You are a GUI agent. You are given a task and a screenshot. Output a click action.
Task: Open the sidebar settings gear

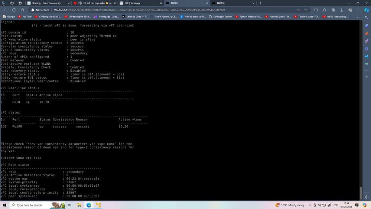[x=367, y=197]
